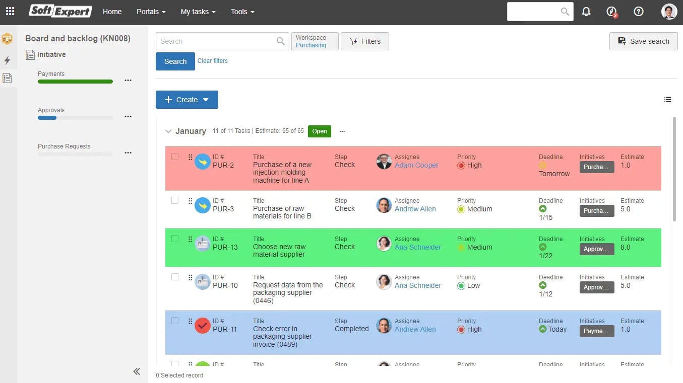The height and width of the screenshot is (383, 683).
Task: Click the list view icon above the scrollbar
Action: coord(667,99)
